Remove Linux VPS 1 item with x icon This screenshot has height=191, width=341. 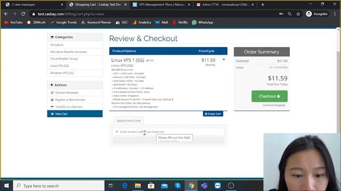coord(224,59)
